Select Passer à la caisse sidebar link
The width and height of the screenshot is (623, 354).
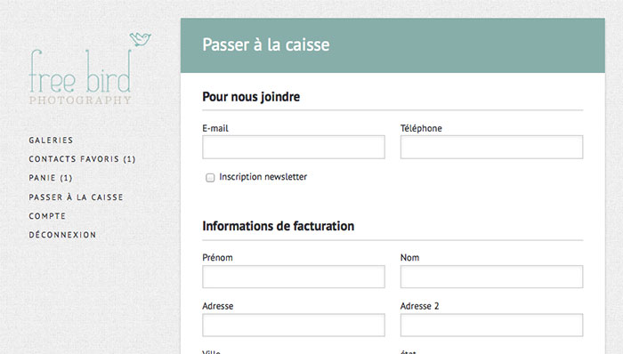click(76, 197)
